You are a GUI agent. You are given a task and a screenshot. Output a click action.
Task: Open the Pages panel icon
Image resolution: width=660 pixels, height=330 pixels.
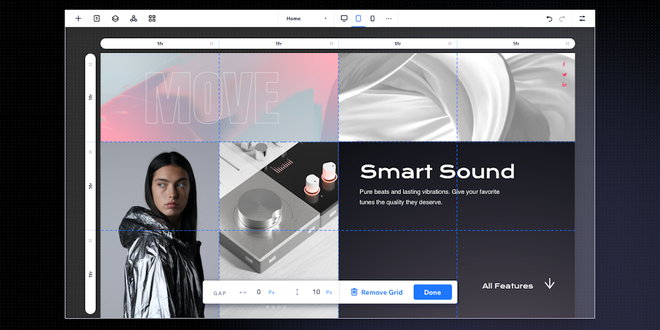click(97, 19)
